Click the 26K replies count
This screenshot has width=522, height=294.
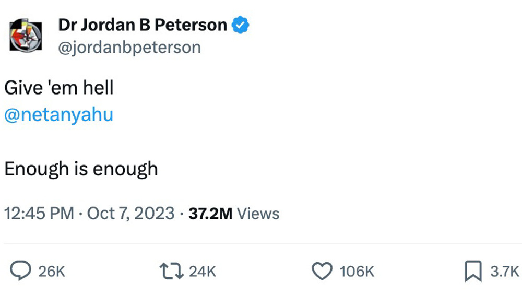pyautogui.click(x=52, y=272)
